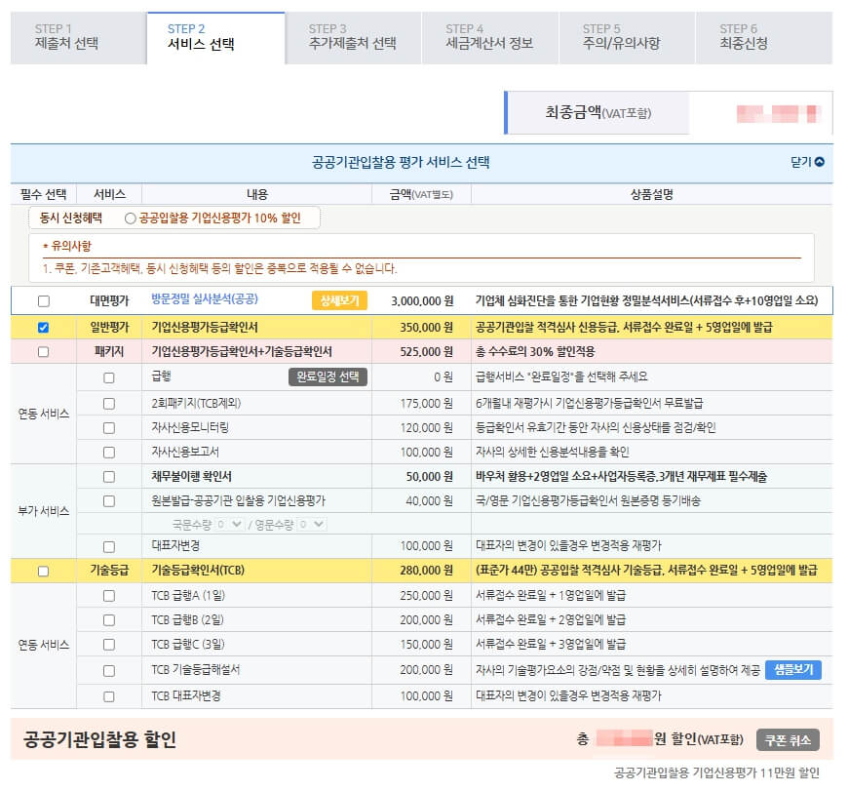The image size is (848, 792).
Task: Select the 급행 express service checkbox
Action: [x=107, y=379]
